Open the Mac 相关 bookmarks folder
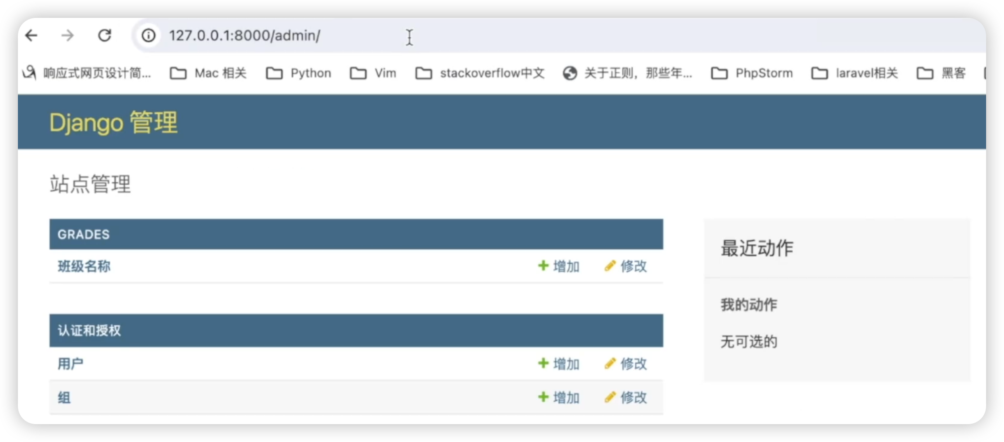The height and width of the screenshot is (442, 1004). coord(209,74)
